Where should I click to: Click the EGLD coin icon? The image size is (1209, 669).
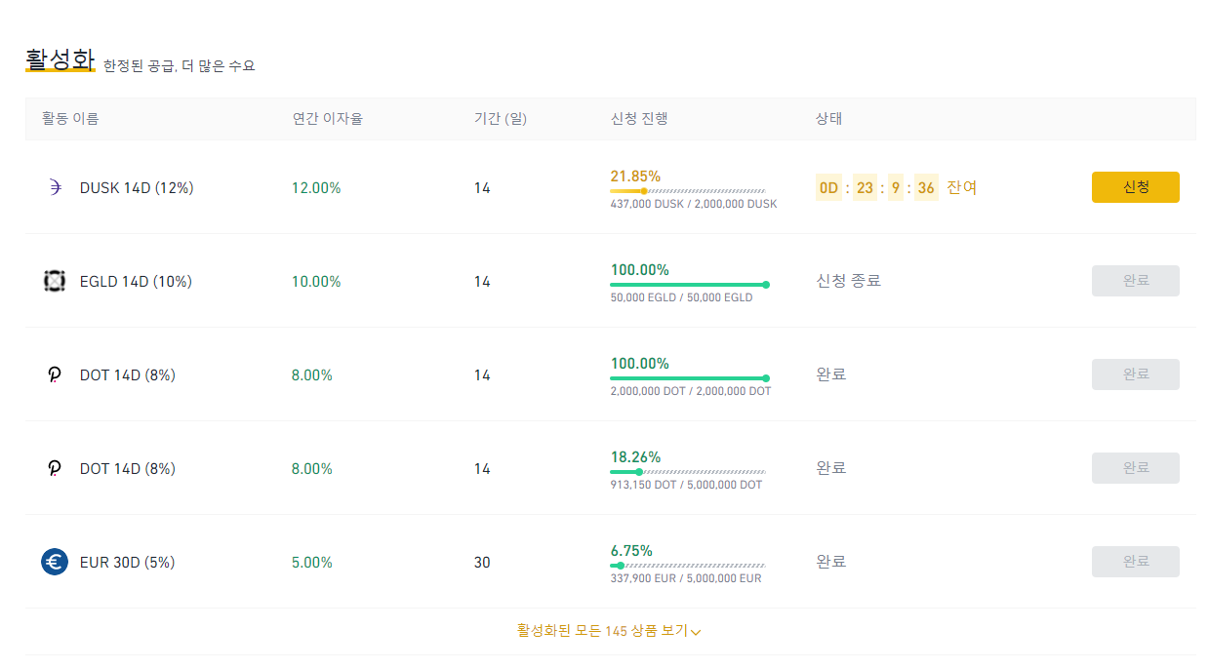[x=55, y=281]
